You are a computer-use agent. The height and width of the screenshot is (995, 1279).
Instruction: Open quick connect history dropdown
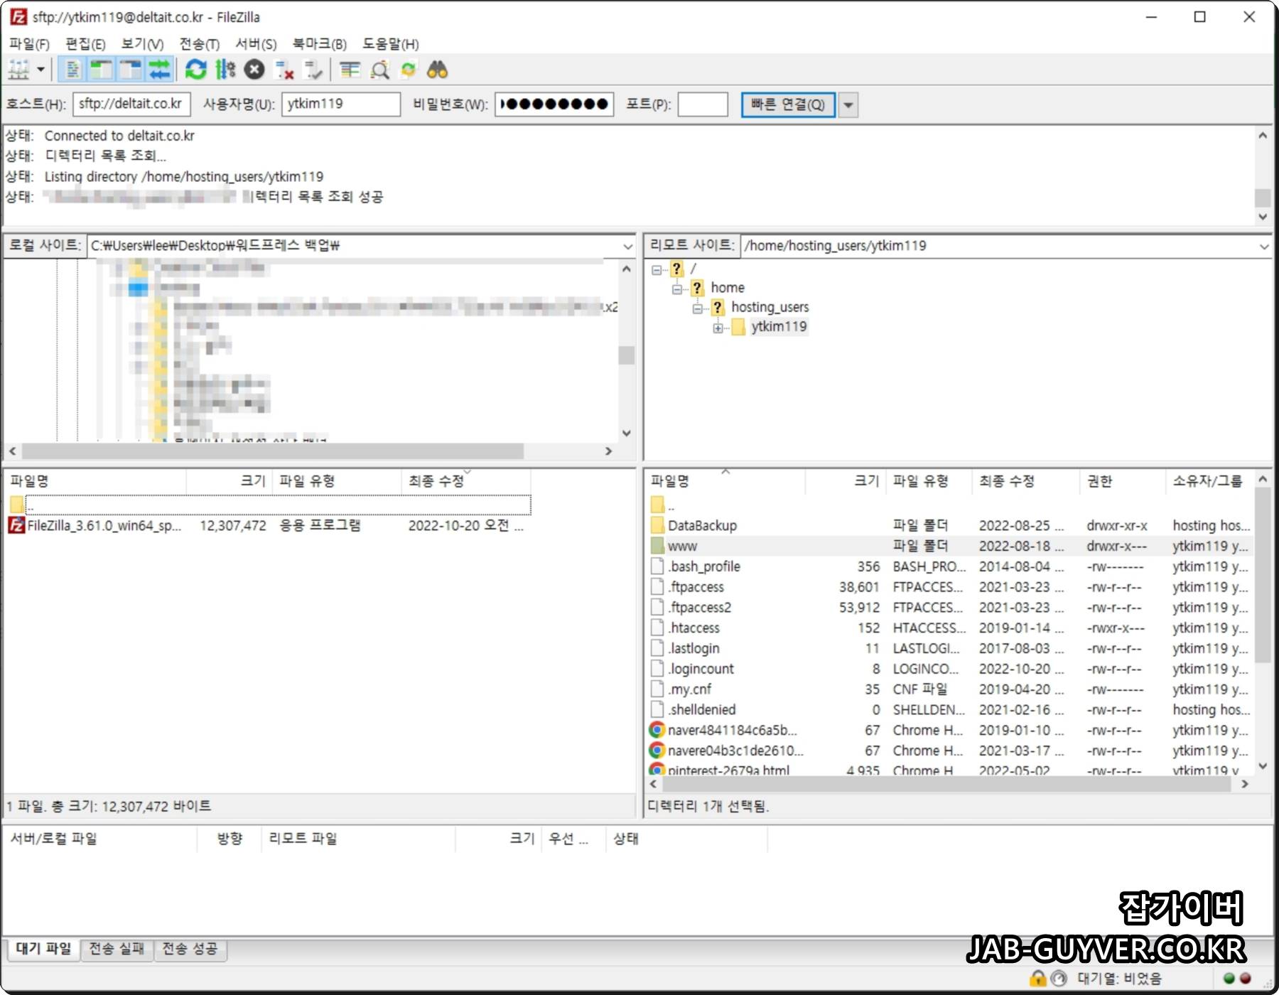tap(848, 104)
